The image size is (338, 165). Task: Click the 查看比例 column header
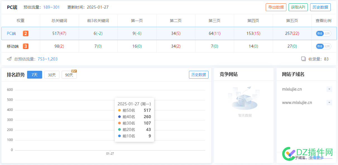(x=323, y=21)
